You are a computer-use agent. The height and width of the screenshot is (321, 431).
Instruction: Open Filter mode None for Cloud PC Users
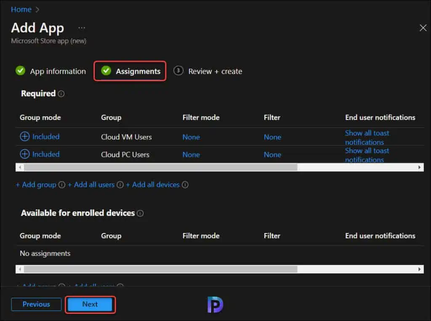[x=191, y=154]
